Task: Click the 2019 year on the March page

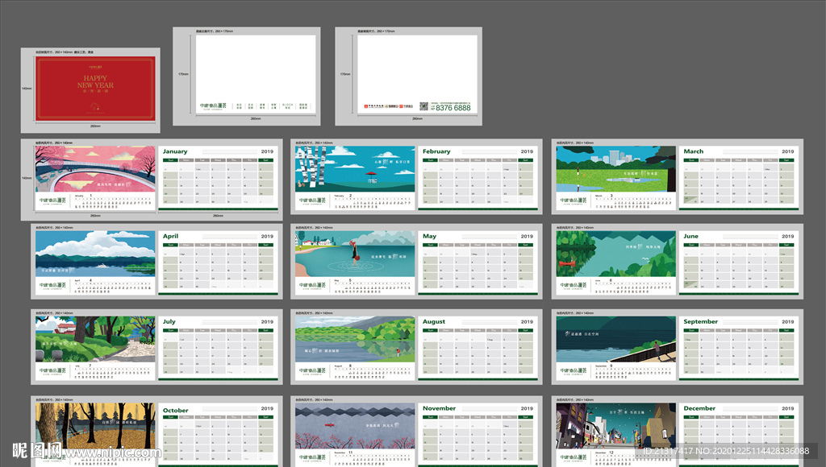Action: [x=787, y=151]
